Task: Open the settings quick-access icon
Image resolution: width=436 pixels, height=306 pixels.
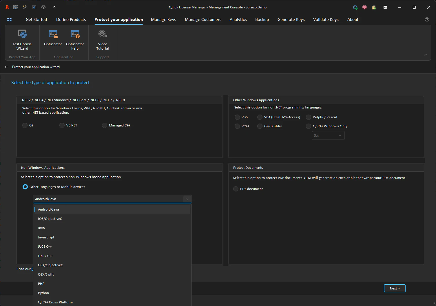Action: pyautogui.click(x=34, y=7)
